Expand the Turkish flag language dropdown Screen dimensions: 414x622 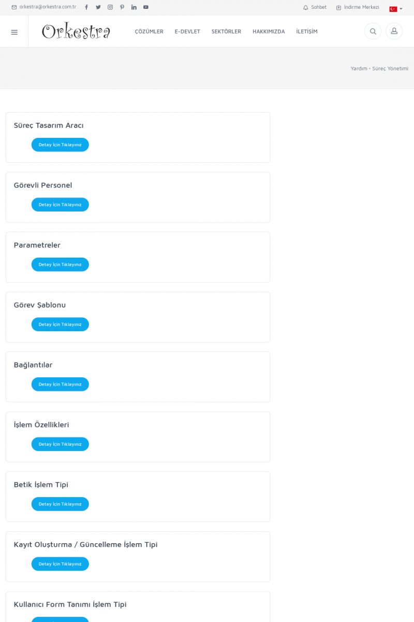point(396,9)
